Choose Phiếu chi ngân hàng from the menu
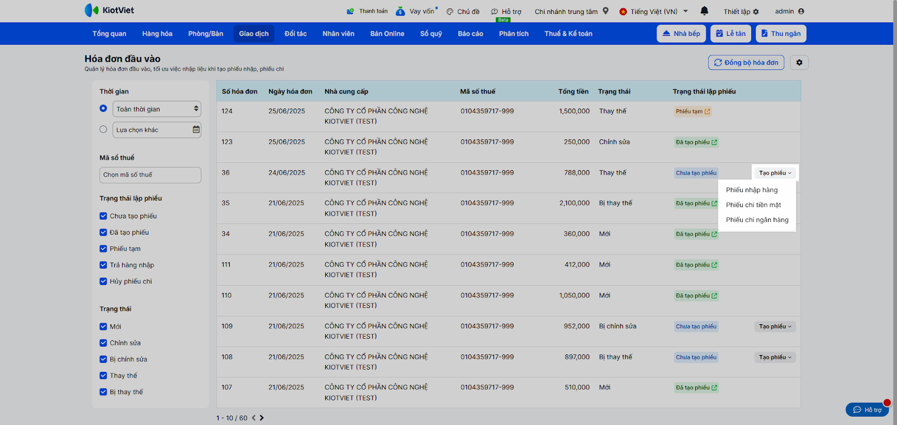 (757, 220)
